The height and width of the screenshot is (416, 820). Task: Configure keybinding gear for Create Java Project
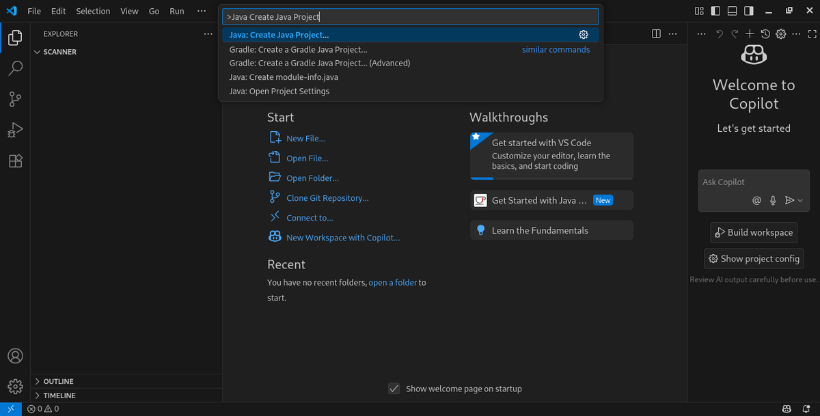584,35
